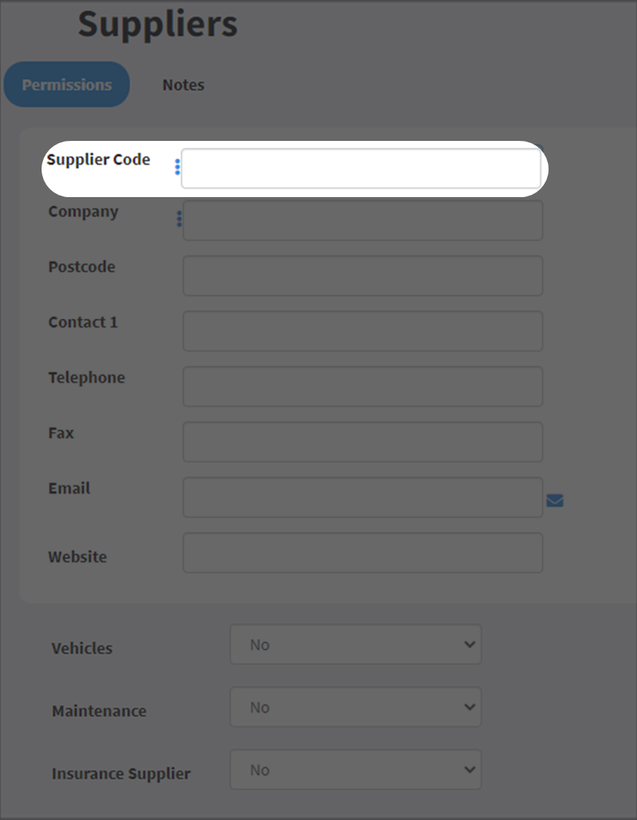
Task: Click the Supplier Code label text
Action: click(x=98, y=160)
